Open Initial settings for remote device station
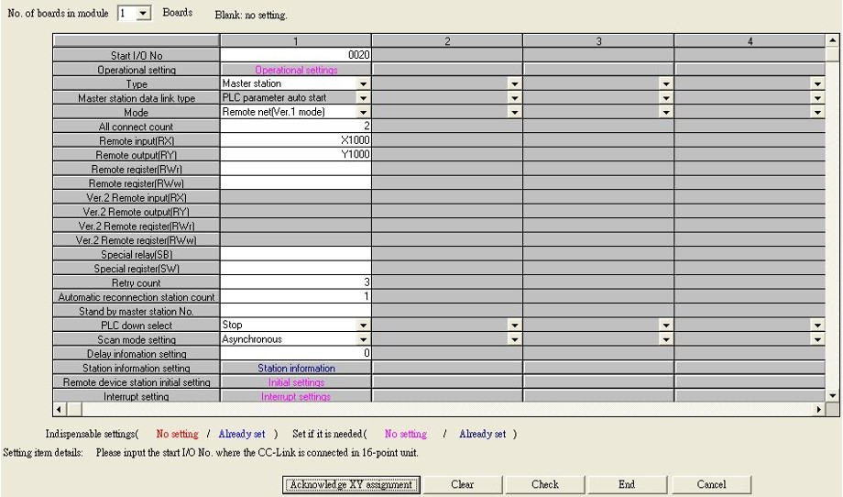The height and width of the screenshot is (497, 843). tap(296, 382)
